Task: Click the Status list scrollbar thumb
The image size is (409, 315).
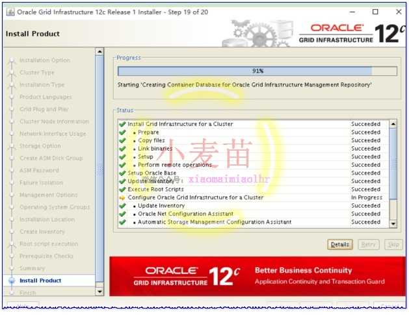Action: point(393,164)
